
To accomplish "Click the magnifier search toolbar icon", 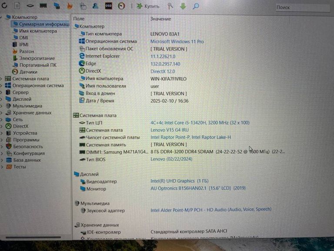I will tap(196, 6).
